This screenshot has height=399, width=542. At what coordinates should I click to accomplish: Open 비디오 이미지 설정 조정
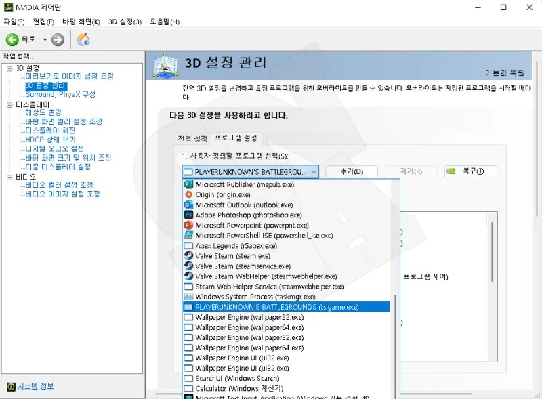(63, 194)
